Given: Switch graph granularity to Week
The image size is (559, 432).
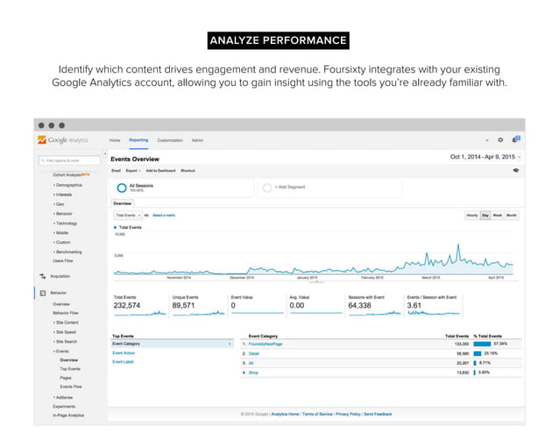Looking at the screenshot, I should [x=497, y=215].
